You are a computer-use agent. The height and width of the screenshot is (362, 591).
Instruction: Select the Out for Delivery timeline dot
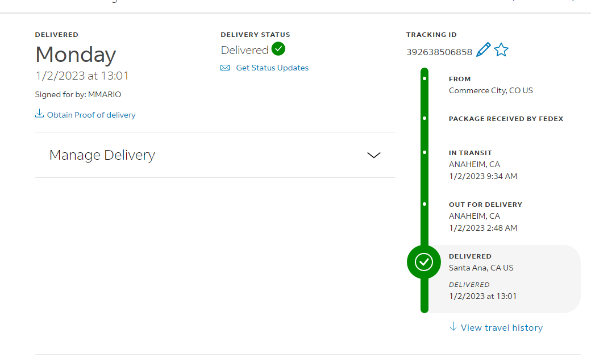coord(424,204)
